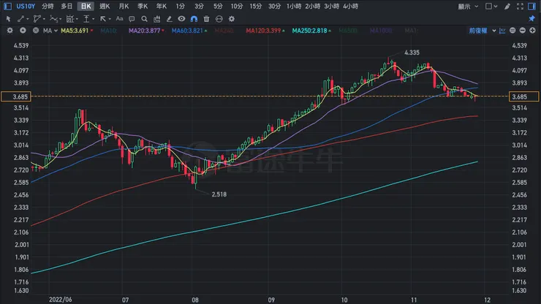Select the 30分 interval
Image resolution: width=541 pixels, height=304 pixels.
click(275, 6)
